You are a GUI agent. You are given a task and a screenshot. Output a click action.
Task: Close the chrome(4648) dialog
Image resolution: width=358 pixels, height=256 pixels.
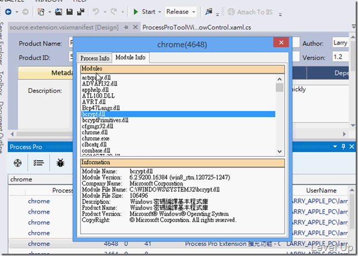[281, 42]
